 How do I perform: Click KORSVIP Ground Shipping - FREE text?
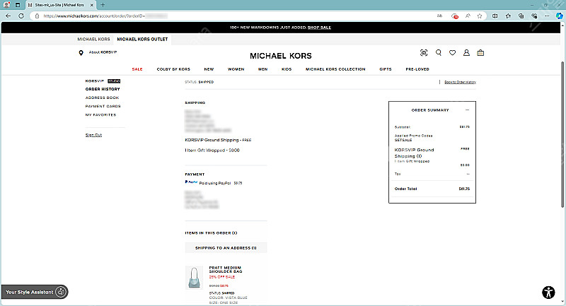(x=218, y=140)
